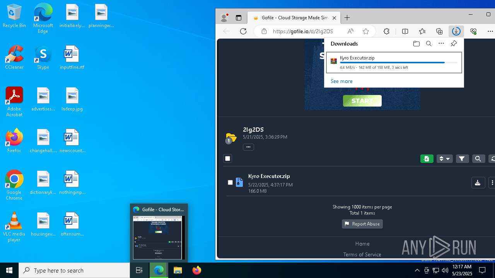Click Read aloud icon in address bar
The image size is (495, 278).
coord(350,31)
